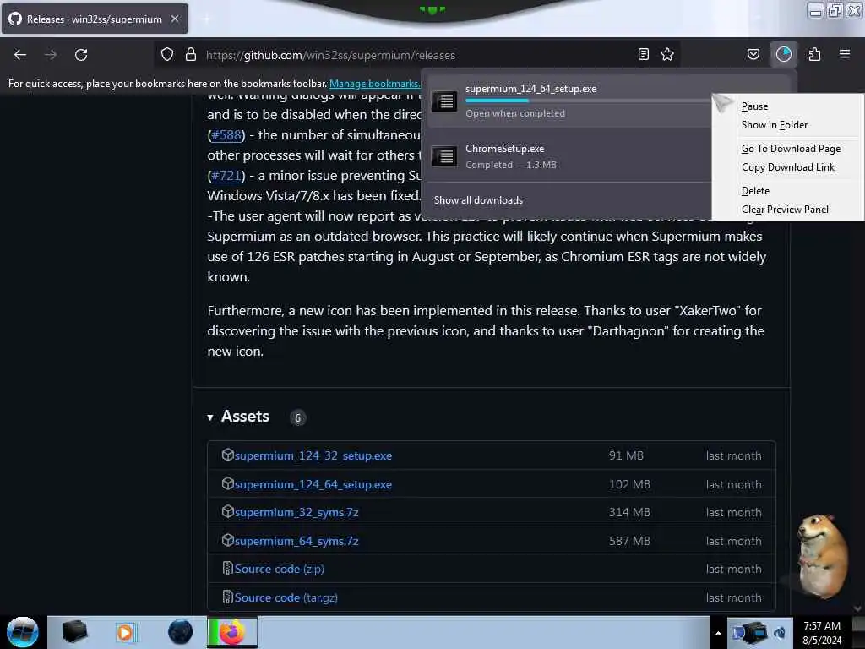Select Pause in the download context menu
865x649 pixels.
click(x=754, y=106)
